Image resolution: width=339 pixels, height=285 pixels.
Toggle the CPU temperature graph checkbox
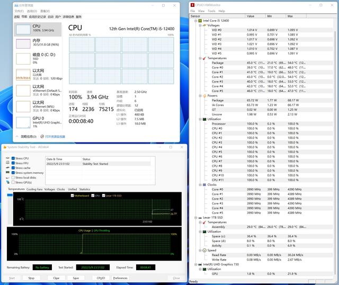coord(93,195)
